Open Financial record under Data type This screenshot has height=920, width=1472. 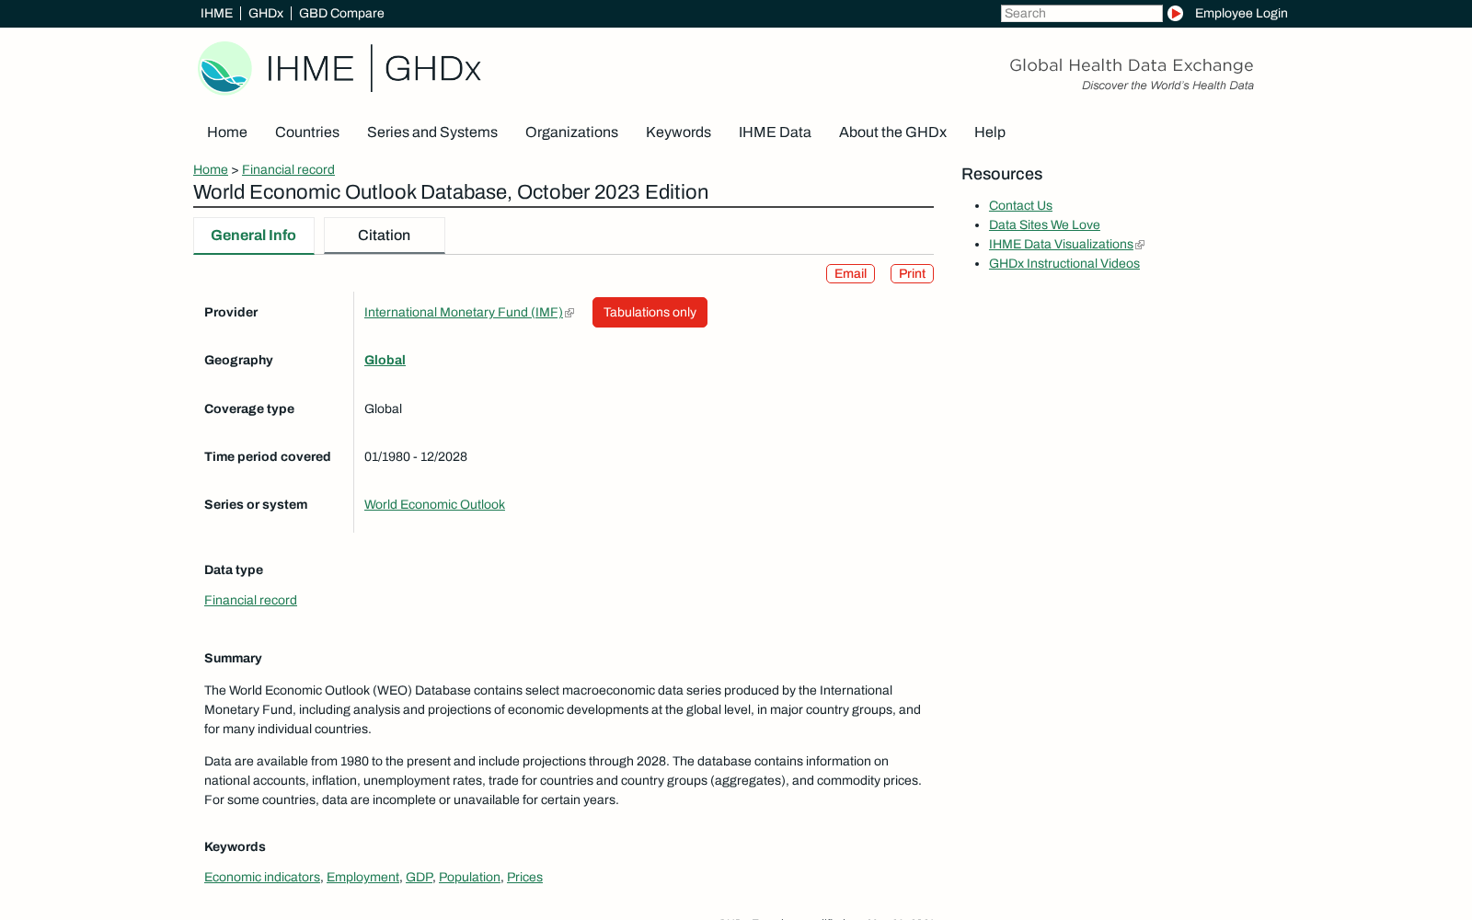pyautogui.click(x=250, y=600)
